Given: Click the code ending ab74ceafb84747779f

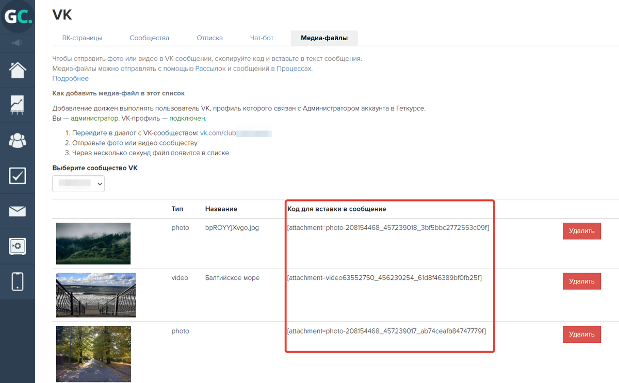Looking at the screenshot, I should tap(386, 331).
